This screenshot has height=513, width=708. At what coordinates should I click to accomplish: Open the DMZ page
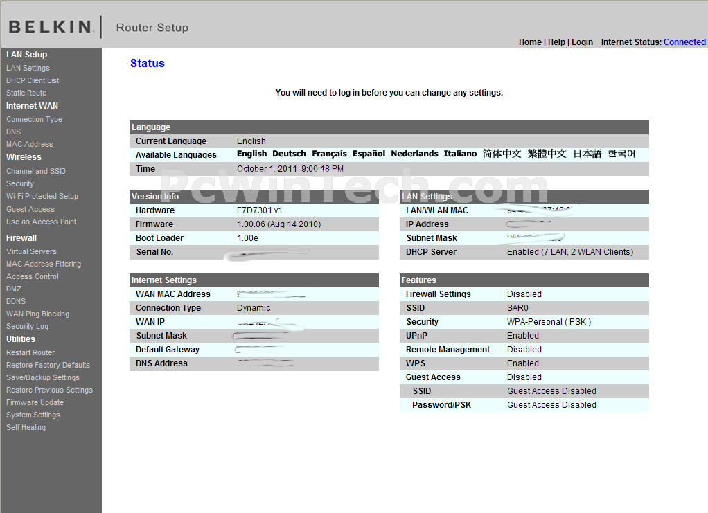(x=14, y=289)
